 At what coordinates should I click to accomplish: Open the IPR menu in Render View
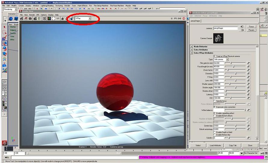point(38,15)
